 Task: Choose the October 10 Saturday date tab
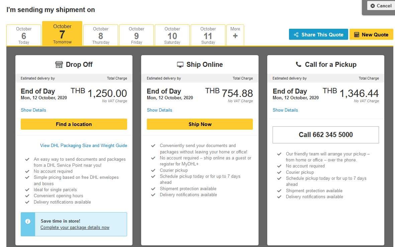[172, 35]
